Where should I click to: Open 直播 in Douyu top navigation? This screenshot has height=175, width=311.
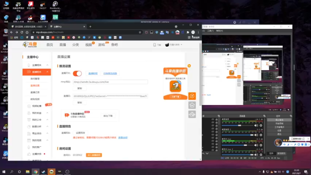(63, 45)
